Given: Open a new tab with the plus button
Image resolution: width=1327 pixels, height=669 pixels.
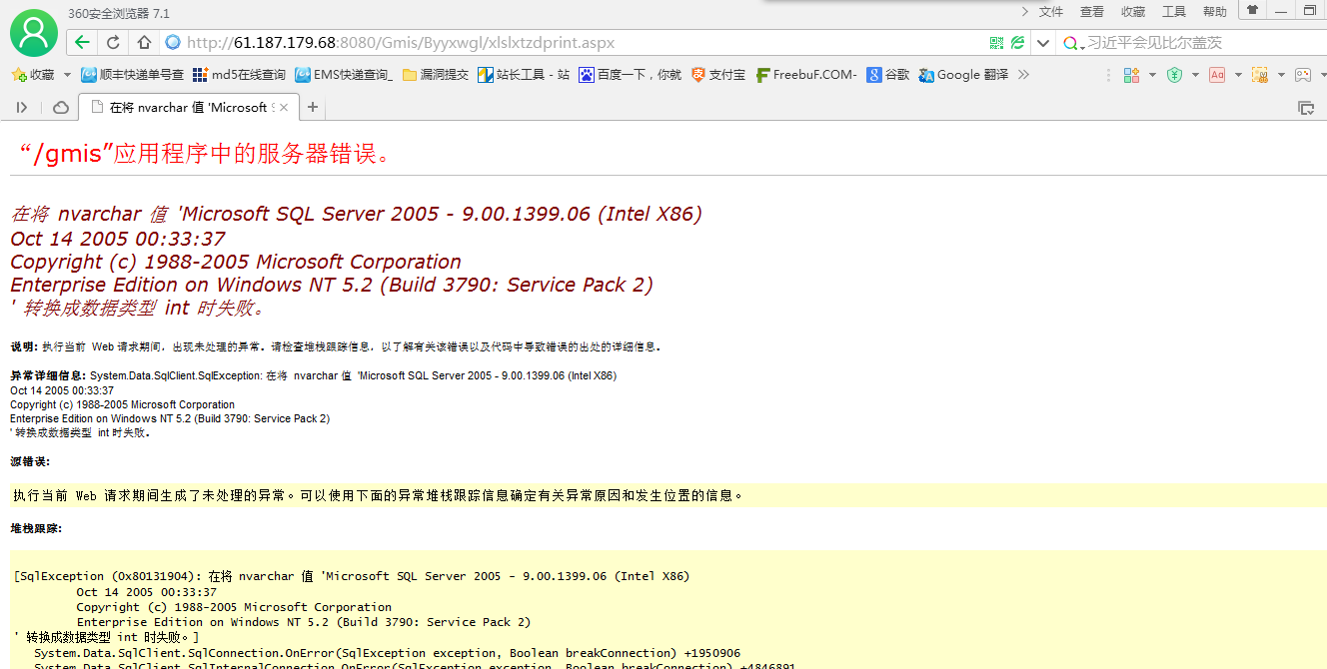Looking at the screenshot, I should 313,107.
